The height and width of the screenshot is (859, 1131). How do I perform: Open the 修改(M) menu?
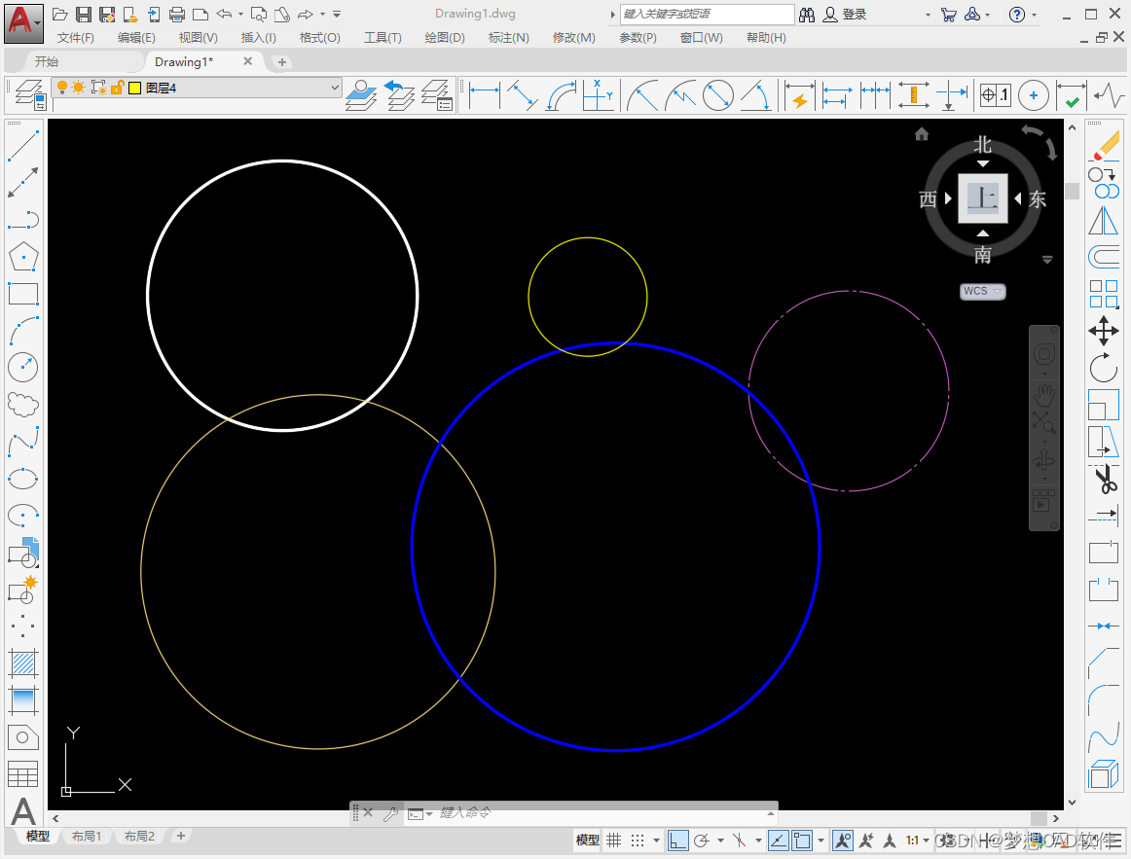pos(574,38)
